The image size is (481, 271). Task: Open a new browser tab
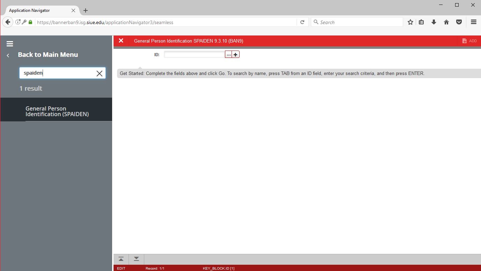(86, 10)
